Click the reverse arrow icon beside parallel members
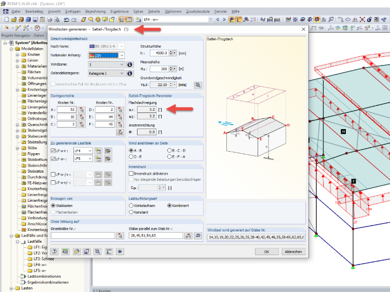Screen dimensions: 390x292 198,235
